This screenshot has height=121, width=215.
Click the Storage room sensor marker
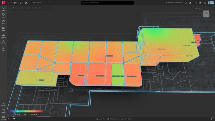point(38,80)
